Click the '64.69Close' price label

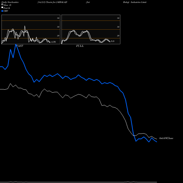166,138
